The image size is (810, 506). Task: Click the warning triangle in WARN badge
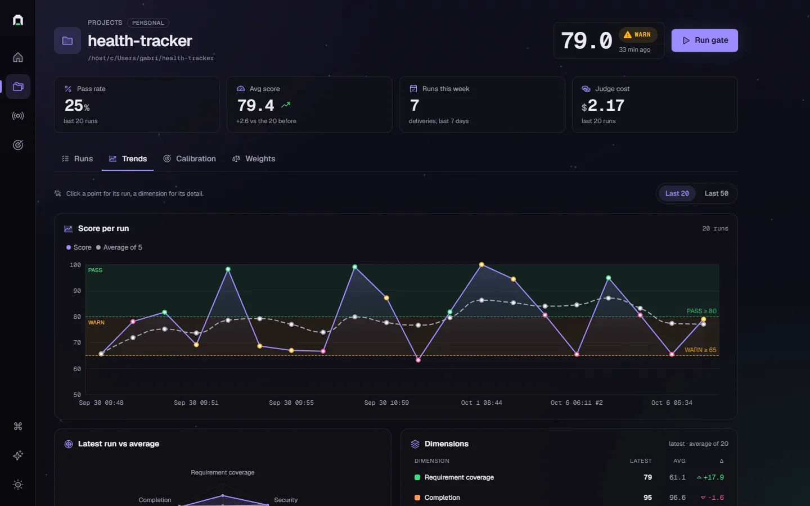pyautogui.click(x=628, y=35)
